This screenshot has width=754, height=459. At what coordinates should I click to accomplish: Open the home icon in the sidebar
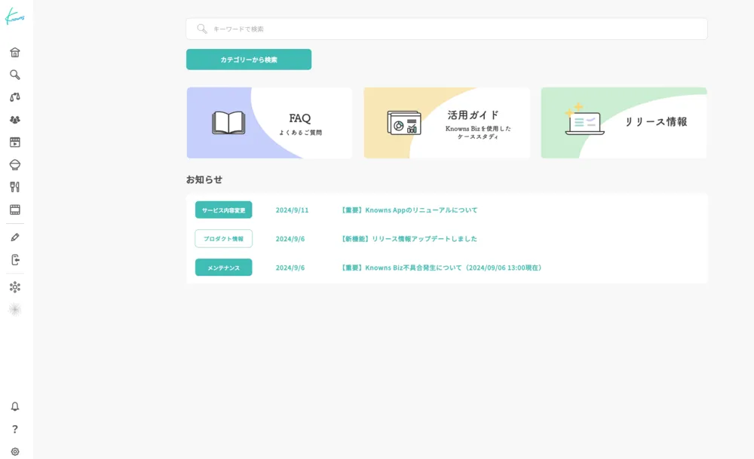tap(15, 53)
